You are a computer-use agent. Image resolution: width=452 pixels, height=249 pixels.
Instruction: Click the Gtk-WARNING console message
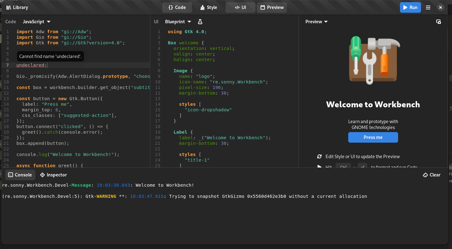point(185,196)
